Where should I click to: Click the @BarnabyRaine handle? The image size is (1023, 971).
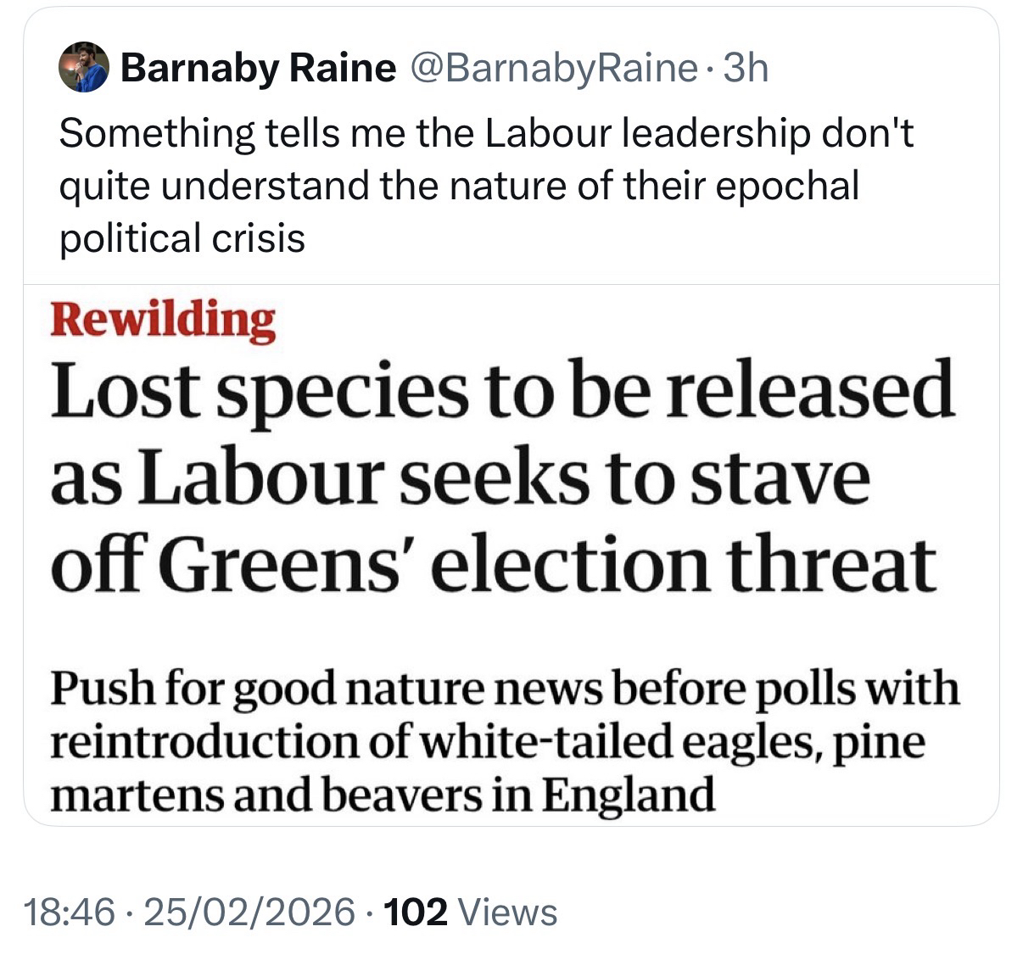coord(553,68)
